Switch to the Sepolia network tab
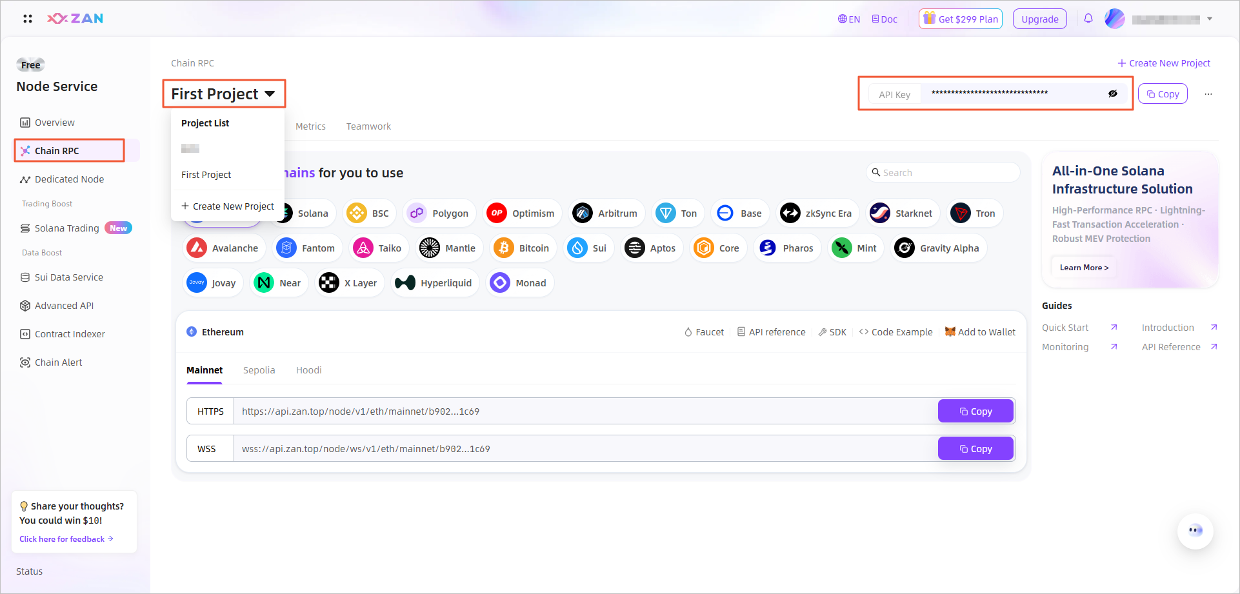 [x=259, y=370]
